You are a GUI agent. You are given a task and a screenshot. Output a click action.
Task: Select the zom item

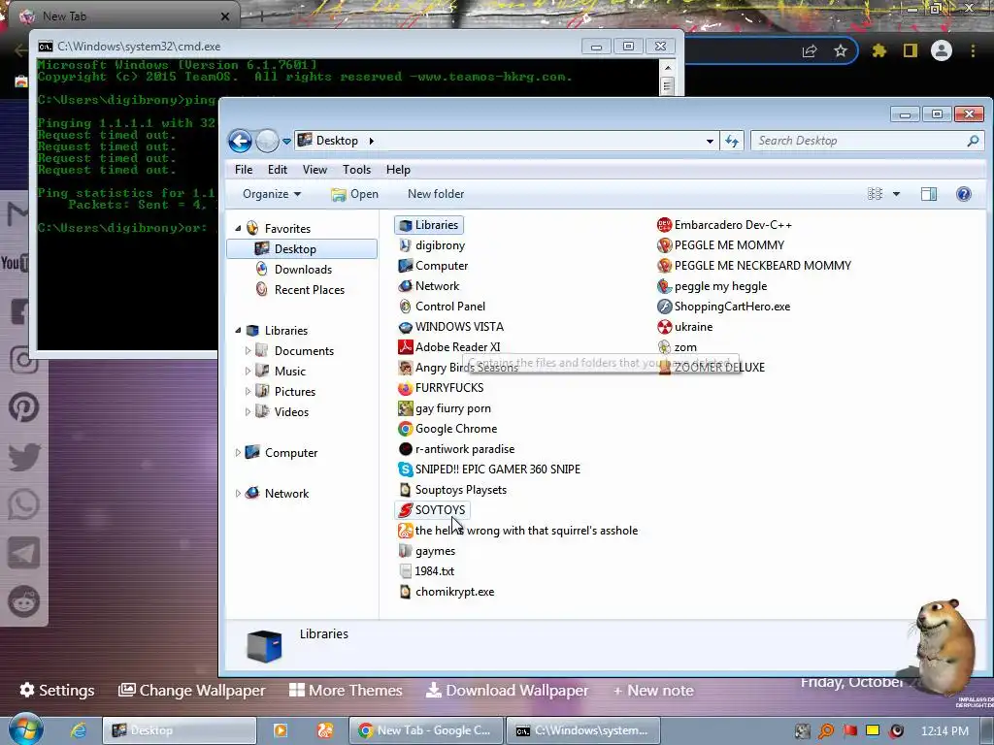coord(677,347)
